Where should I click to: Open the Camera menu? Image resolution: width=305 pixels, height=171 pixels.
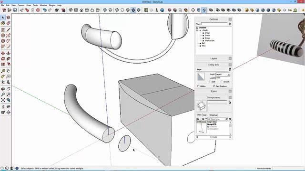click(21, 5)
